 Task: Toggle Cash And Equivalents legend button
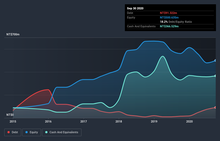pos(62,132)
